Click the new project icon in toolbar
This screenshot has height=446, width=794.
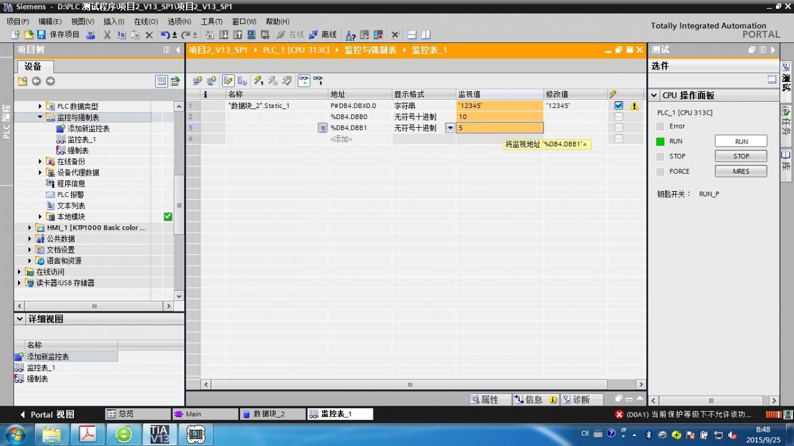click(x=16, y=35)
